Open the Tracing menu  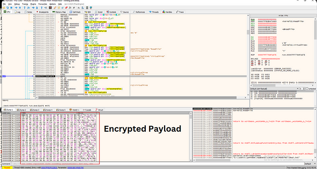coord(25,4)
